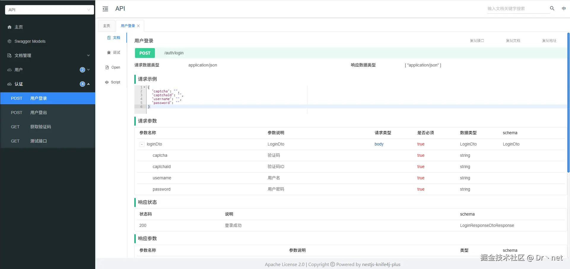Image resolution: width=570 pixels, height=269 pixels.
Task: Click the 用户密码 description cell
Action: tap(276, 189)
